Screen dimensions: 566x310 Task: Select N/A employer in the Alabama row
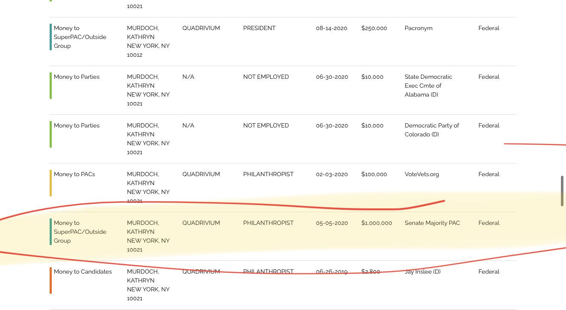[x=188, y=77]
